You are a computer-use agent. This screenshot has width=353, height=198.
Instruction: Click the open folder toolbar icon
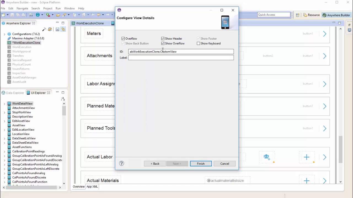click(x=58, y=15)
